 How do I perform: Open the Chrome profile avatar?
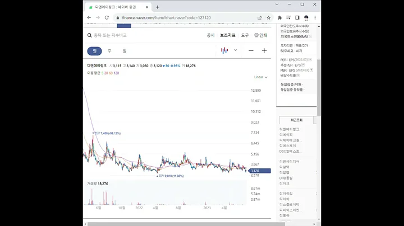pos(306,18)
